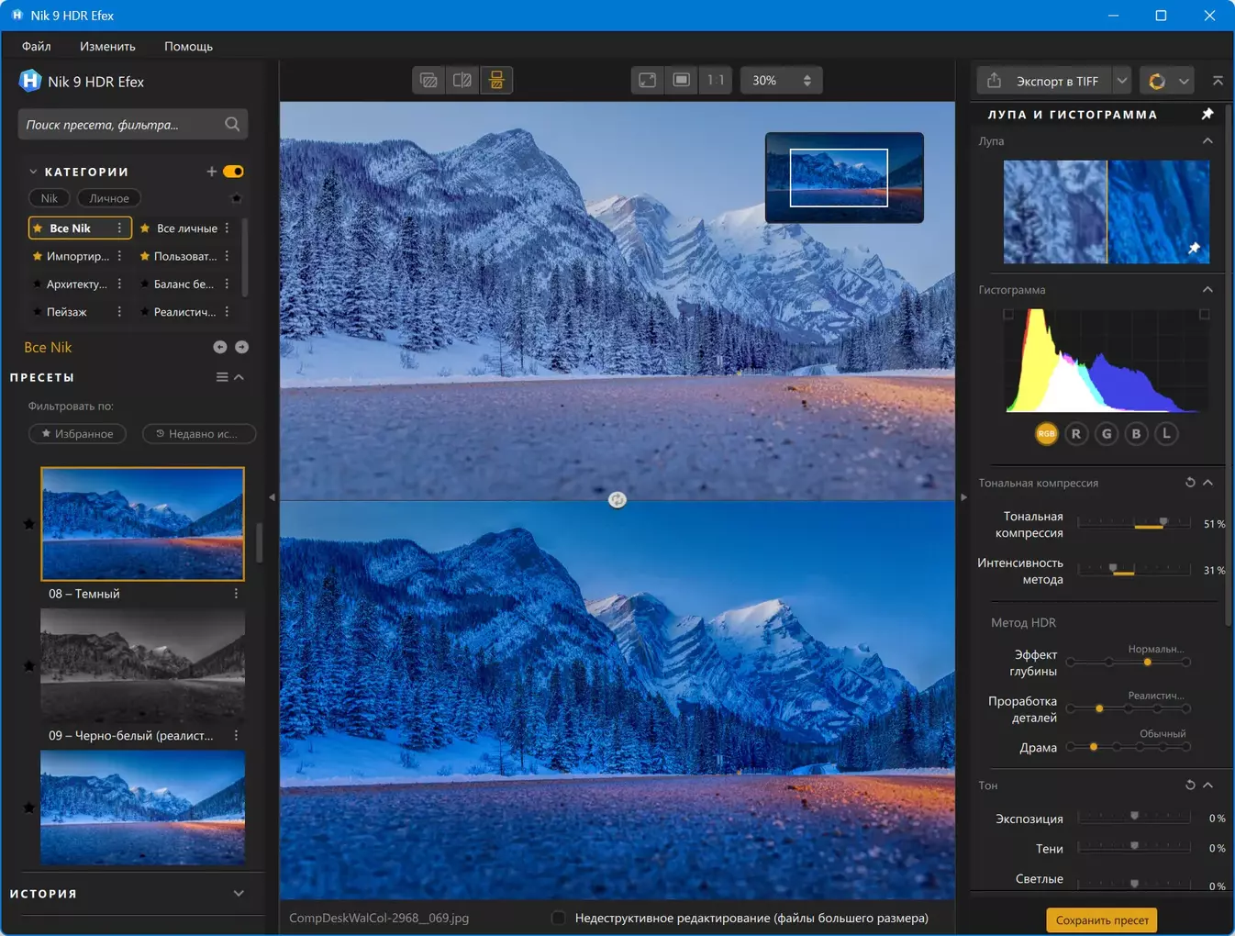Open the Файл menu
The width and height of the screenshot is (1235, 936).
[x=37, y=46]
